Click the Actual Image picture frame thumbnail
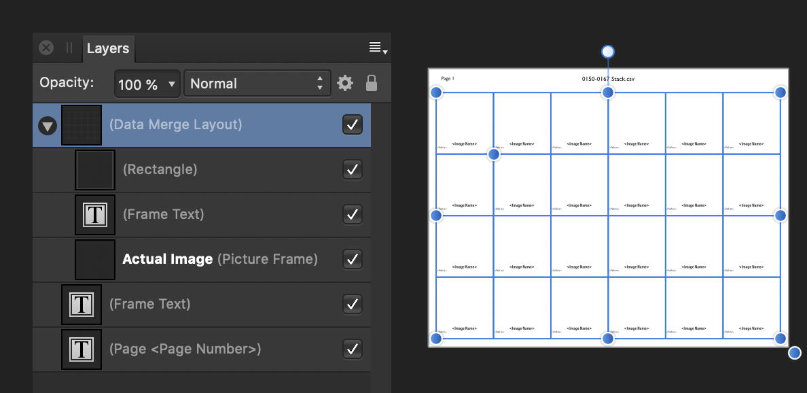This screenshot has height=393, width=807. tap(95, 260)
